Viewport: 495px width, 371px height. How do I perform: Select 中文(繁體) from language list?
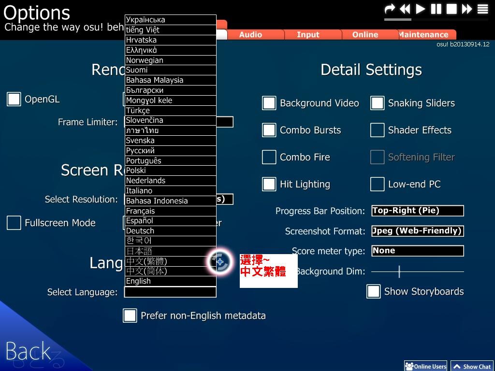[x=171, y=261]
